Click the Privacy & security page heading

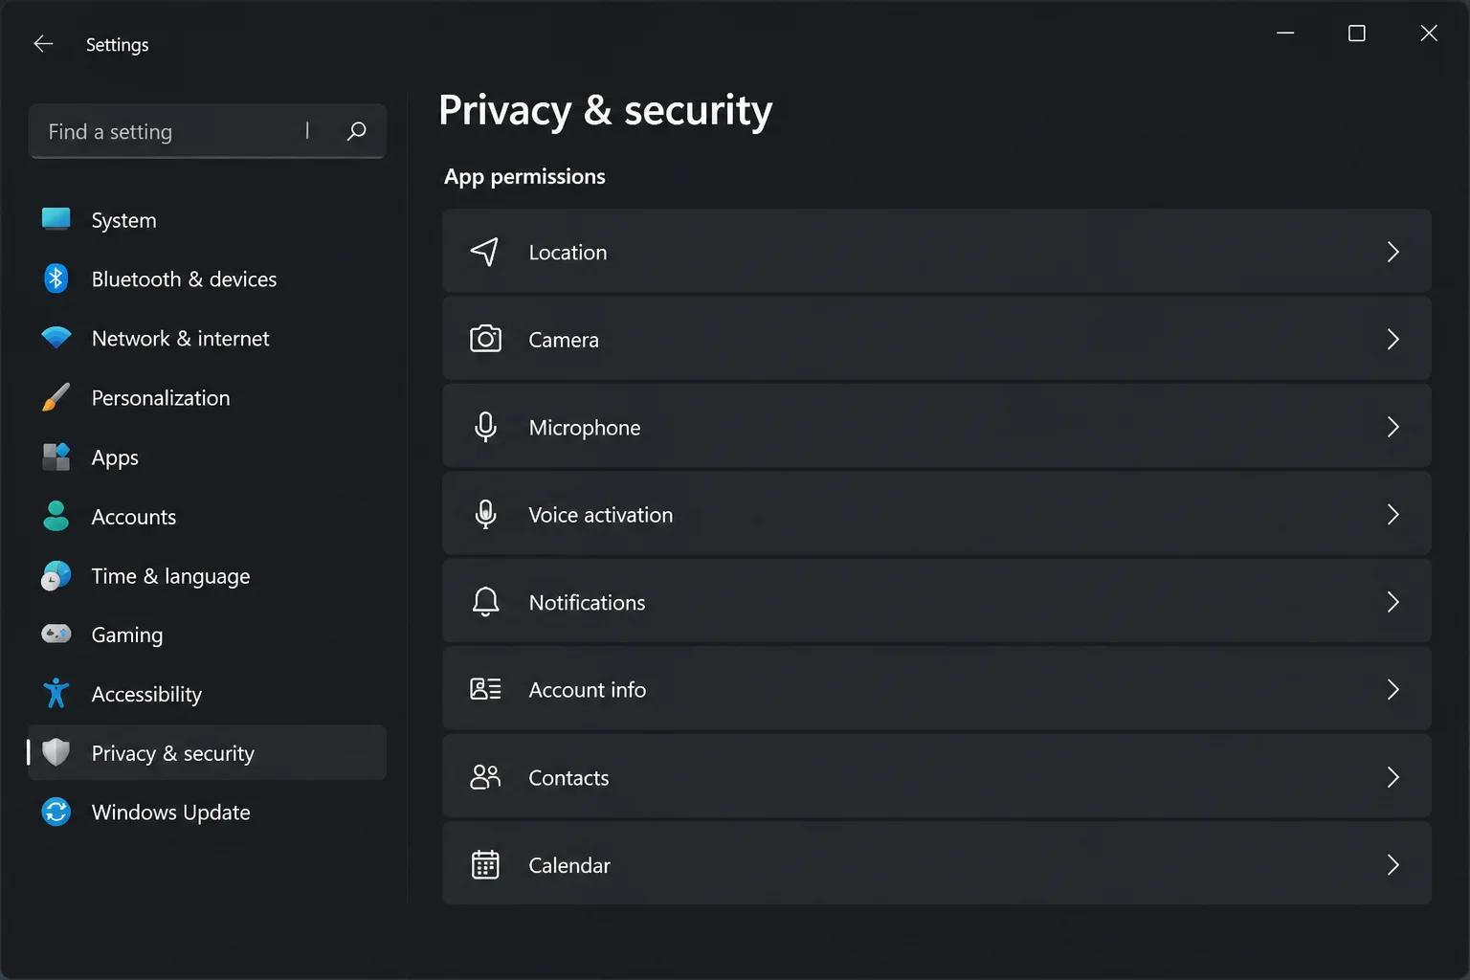click(x=605, y=111)
